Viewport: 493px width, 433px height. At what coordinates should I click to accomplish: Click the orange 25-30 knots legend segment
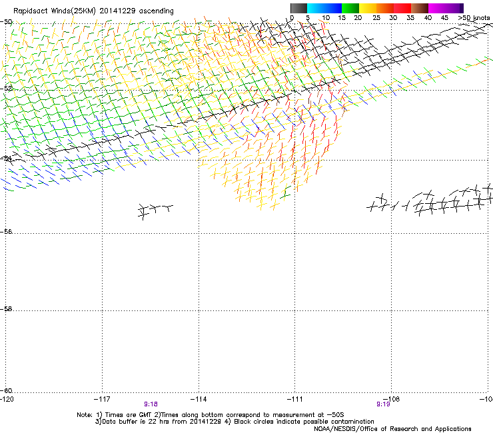pos(385,8)
